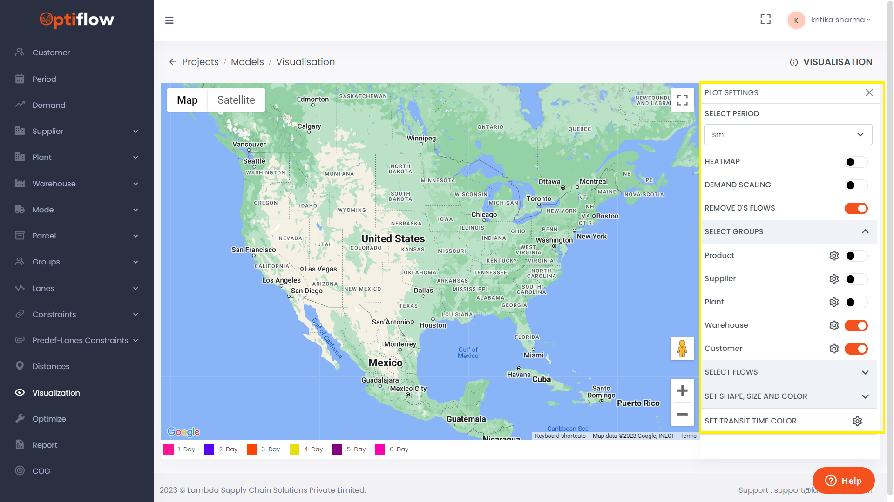Zoom in the map with plus

pos(682,390)
